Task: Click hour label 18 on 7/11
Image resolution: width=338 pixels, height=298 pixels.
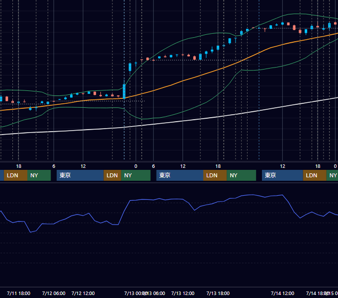Action: click(x=18, y=166)
